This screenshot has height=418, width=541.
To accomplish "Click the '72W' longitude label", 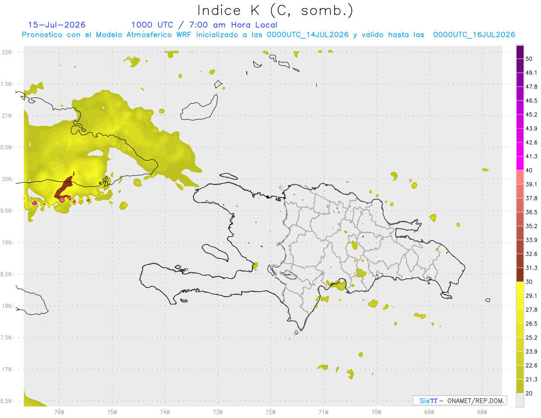I will tap(270, 411).
